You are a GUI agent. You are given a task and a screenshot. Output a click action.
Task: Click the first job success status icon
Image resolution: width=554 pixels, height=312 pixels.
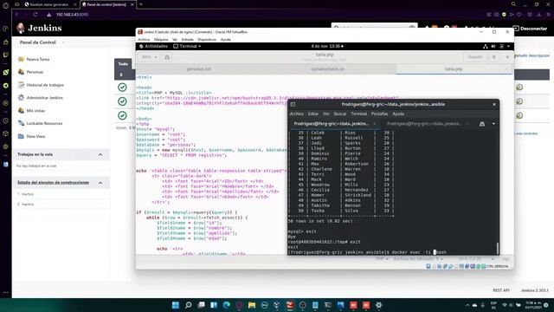[122, 87]
